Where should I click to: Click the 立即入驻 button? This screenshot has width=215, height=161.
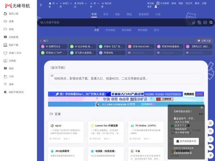204,41
